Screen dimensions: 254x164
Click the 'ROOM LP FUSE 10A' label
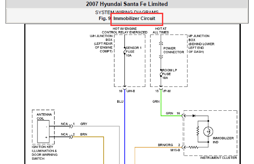click(x=170, y=74)
